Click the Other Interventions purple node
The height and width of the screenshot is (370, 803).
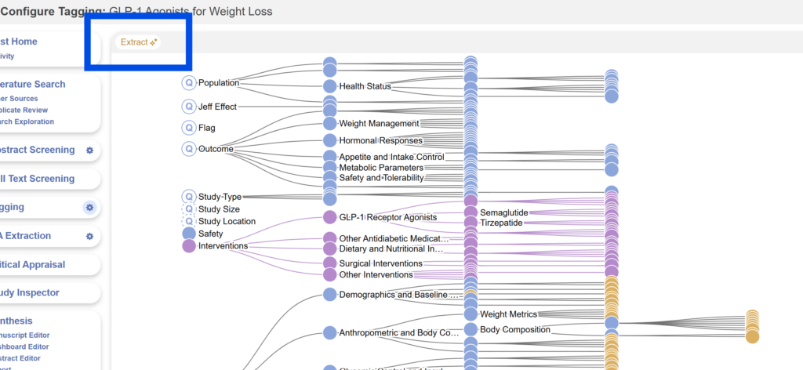[330, 275]
